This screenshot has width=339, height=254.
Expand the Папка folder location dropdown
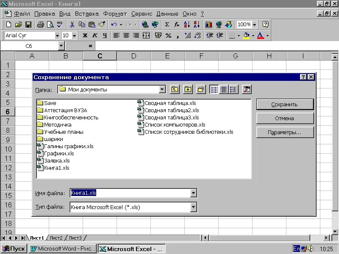(x=162, y=89)
